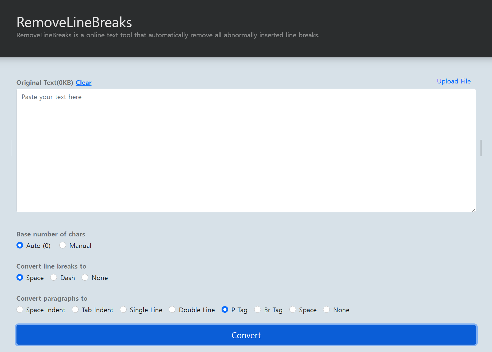Viewport: 492px width, 352px height.
Task: Click the Convert button
Action: (246, 335)
